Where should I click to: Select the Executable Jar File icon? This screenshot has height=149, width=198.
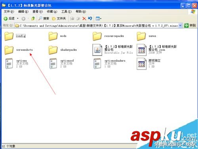click(97, 50)
